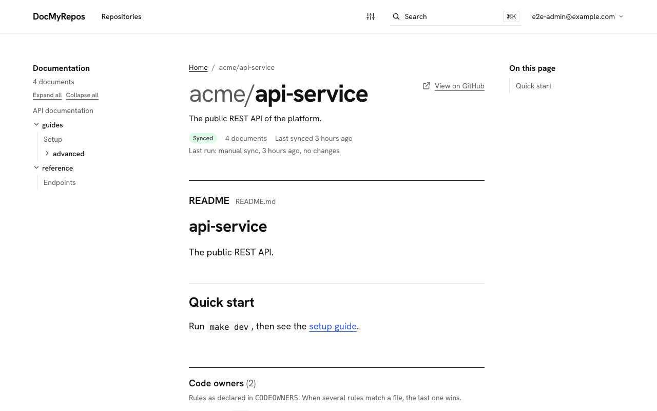Viewport: 657px width, 411px height.
Task: Open the Setup document
Action: click(53, 139)
